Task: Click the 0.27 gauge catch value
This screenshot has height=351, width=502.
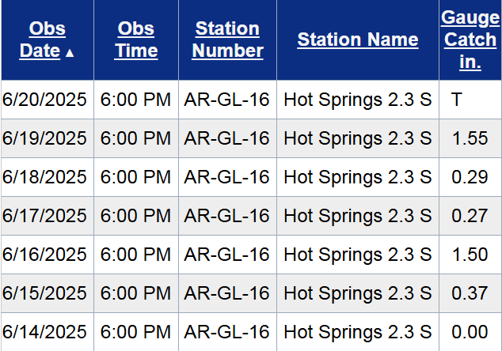Action: pyautogui.click(x=470, y=216)
